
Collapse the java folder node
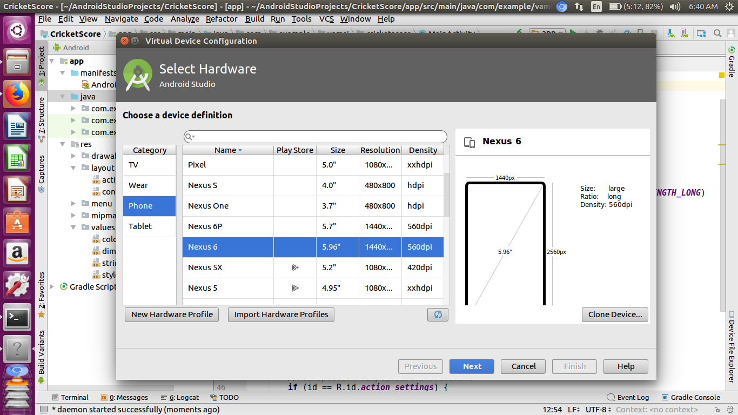[63, 97]
